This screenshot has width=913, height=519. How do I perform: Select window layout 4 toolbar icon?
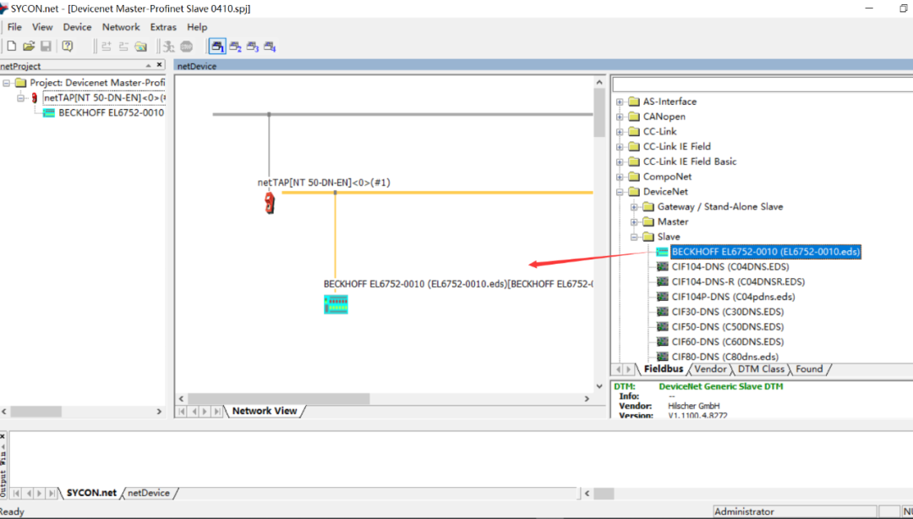tap(270, 46)
